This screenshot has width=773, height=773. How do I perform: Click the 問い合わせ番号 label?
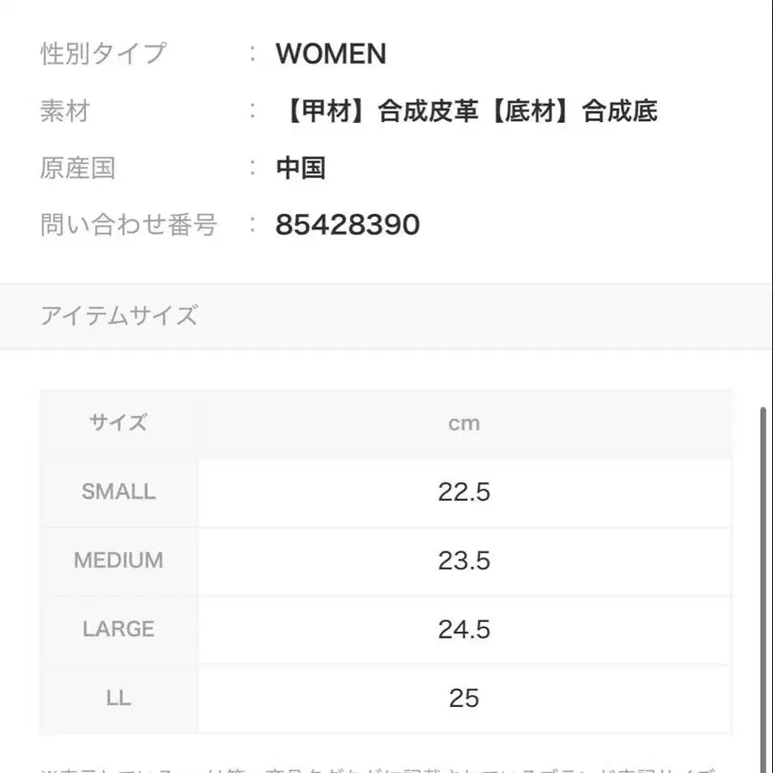(x=129, y=225)
